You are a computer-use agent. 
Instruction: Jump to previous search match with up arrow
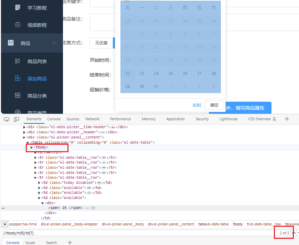[x=293, y=233]
